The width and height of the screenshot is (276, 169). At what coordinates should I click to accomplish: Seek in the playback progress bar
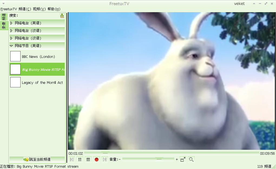pos(172,153)
